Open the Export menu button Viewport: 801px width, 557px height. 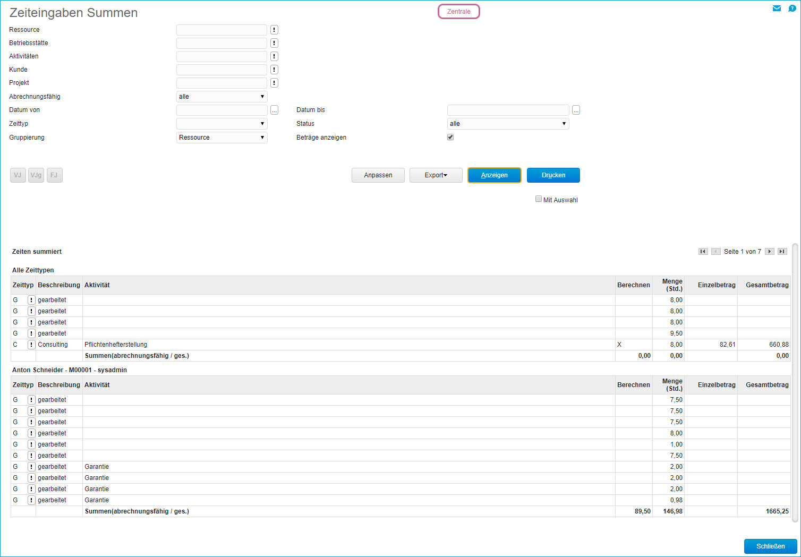click(x=436, y=175)
